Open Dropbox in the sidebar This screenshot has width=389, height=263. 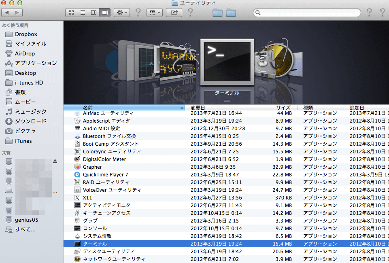click(x=26, y=34)
